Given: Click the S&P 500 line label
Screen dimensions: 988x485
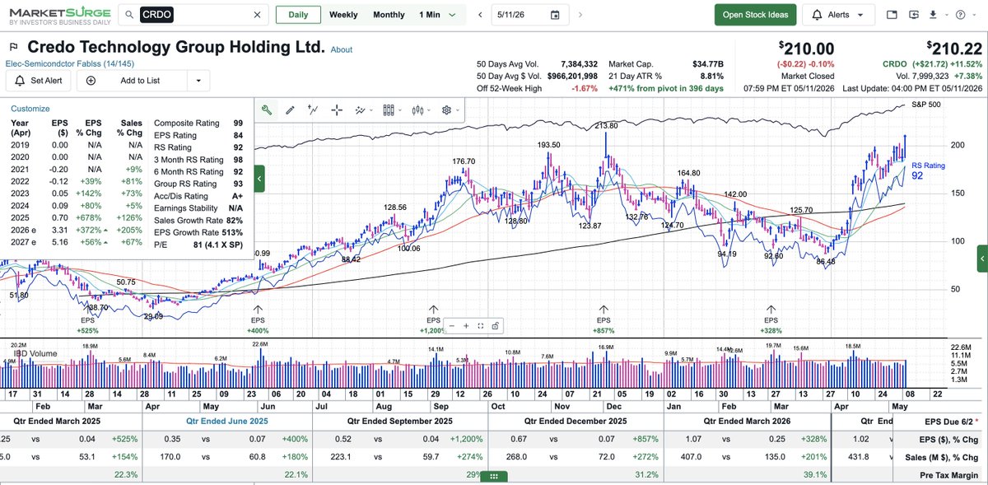Looking at the screenshot, I should pyautogui.click(x=927, y=105).
